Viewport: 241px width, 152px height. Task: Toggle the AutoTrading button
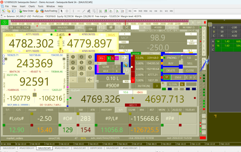click(x=49, y=11)
